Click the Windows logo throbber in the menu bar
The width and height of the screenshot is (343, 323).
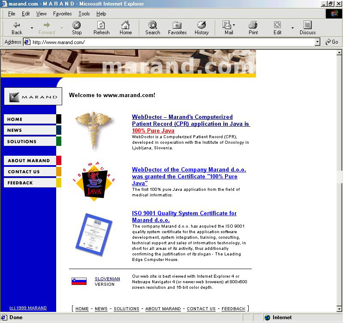pyautogui.click(x=334, y=14)
